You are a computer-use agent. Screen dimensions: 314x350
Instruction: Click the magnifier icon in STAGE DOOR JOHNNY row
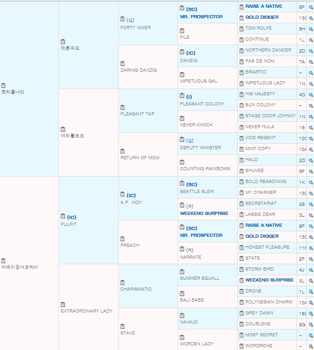coord(311,116)
